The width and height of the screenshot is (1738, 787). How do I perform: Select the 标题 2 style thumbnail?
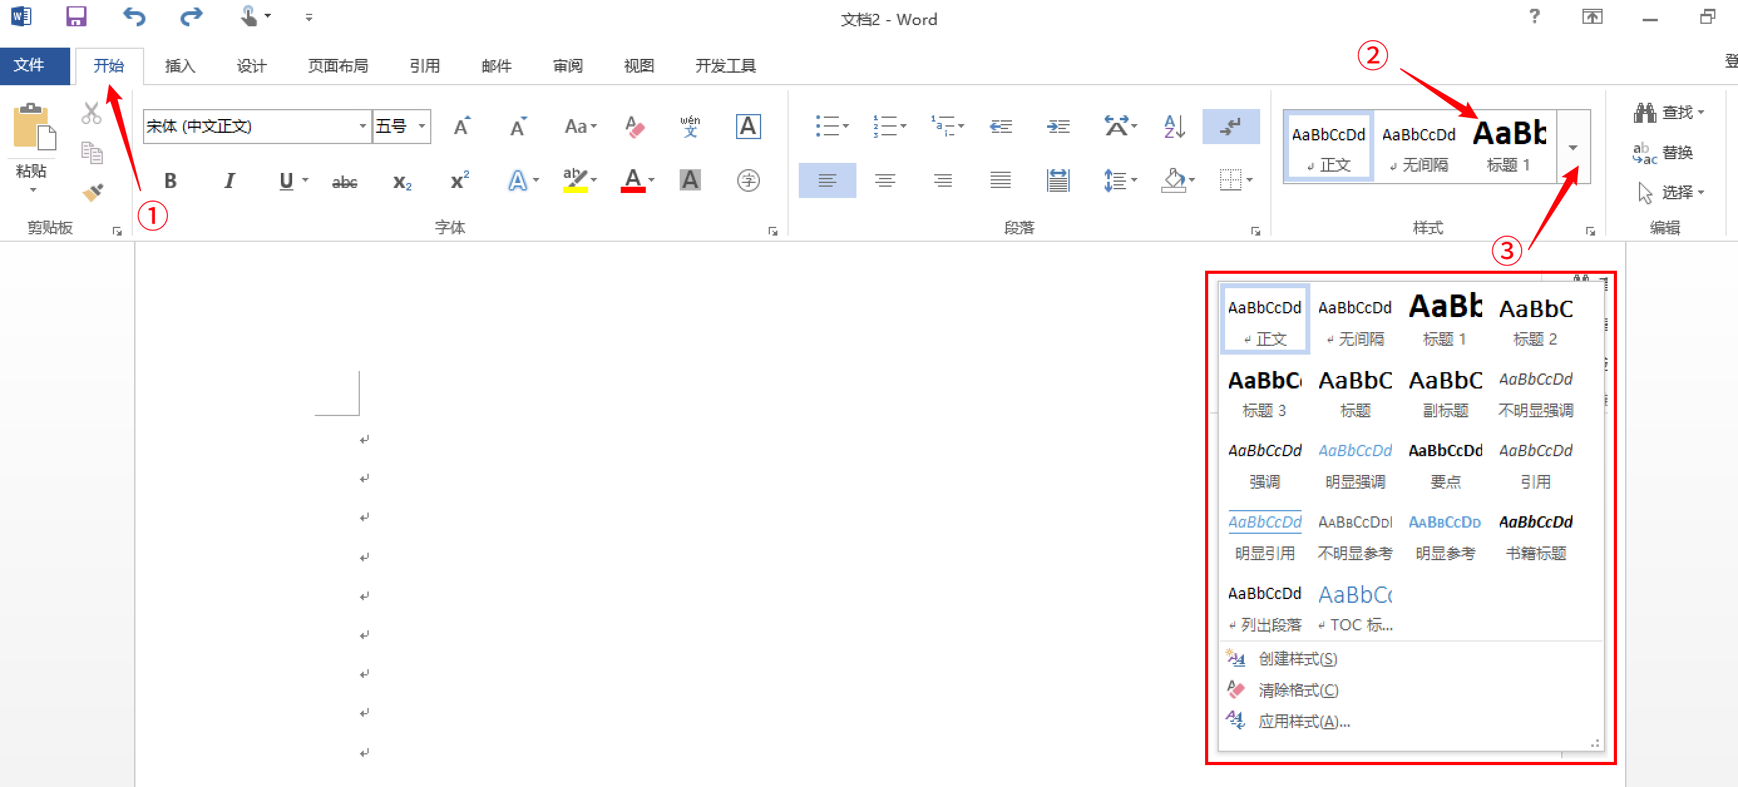[x=1535, y=321]
